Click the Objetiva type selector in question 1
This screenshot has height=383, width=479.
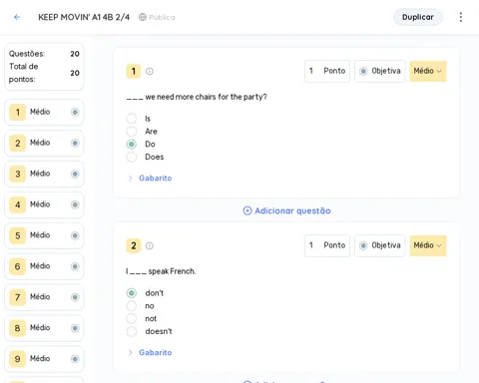pyautogui.click(x=380, y=71)
